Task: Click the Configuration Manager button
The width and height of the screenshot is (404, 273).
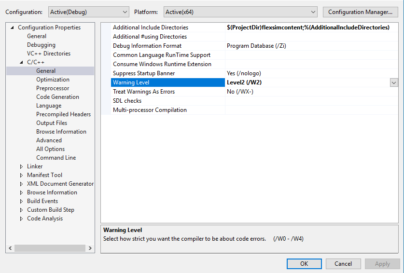Action: [x=361, y=12]
